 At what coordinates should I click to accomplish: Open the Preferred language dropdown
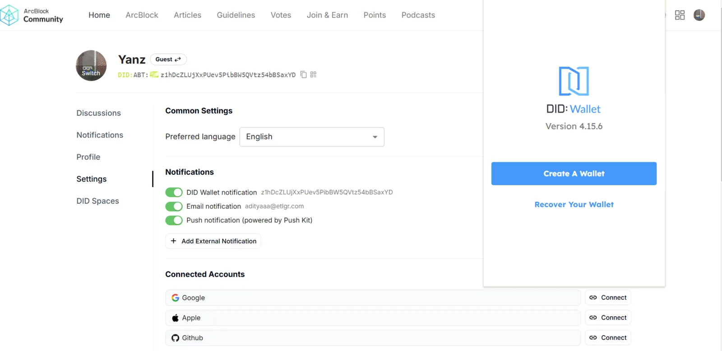click(312, 137)
